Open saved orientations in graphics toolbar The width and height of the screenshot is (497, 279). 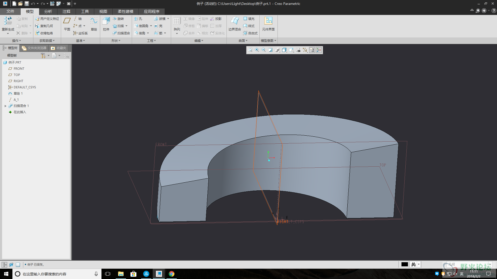coord(291,50)
